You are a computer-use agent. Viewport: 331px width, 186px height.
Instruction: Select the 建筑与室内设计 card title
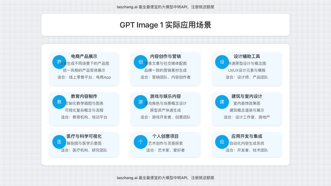click(x=247, y=96)
